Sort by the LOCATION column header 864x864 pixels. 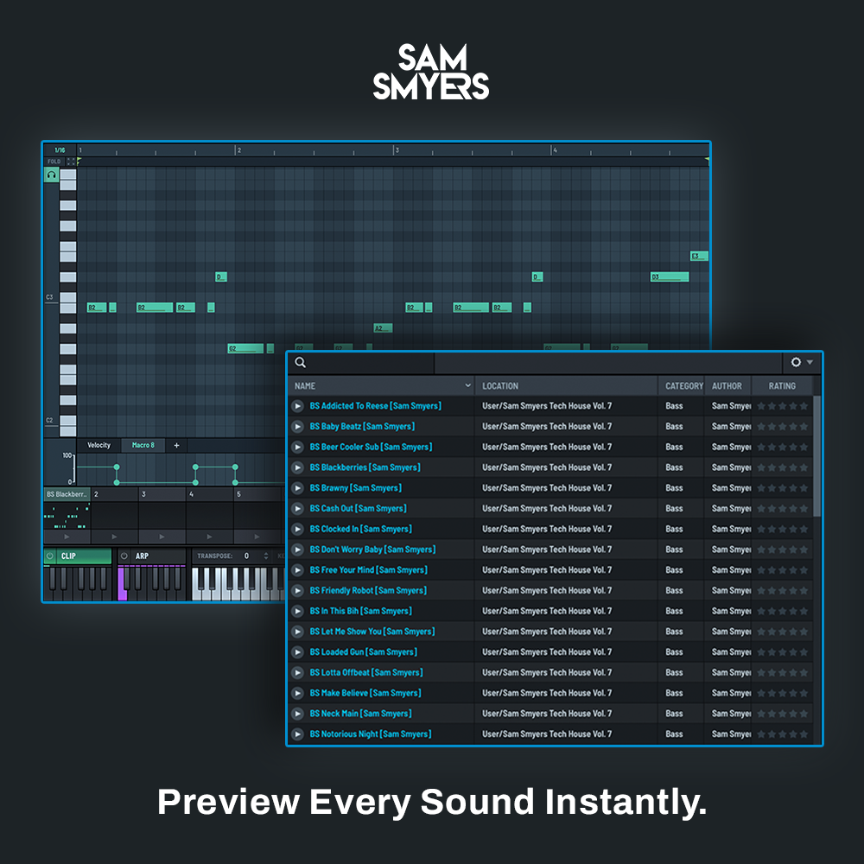(566, 385)
